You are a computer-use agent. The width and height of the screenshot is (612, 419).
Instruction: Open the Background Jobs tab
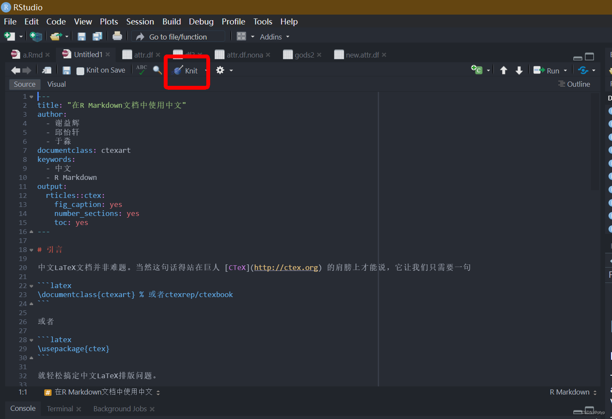[120, 409]
